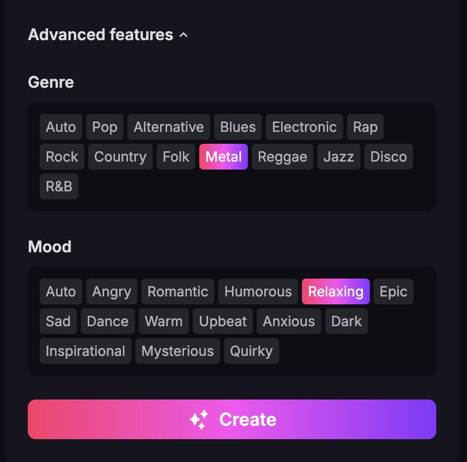Set genre to Electronic

(304, 127)
